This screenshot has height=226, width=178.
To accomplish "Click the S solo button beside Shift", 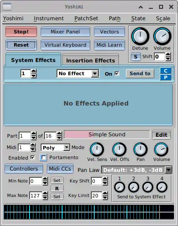I will [x=136, y=57].
